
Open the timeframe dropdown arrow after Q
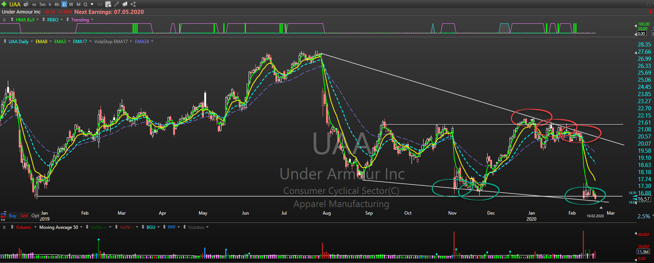tap(92, 4)
